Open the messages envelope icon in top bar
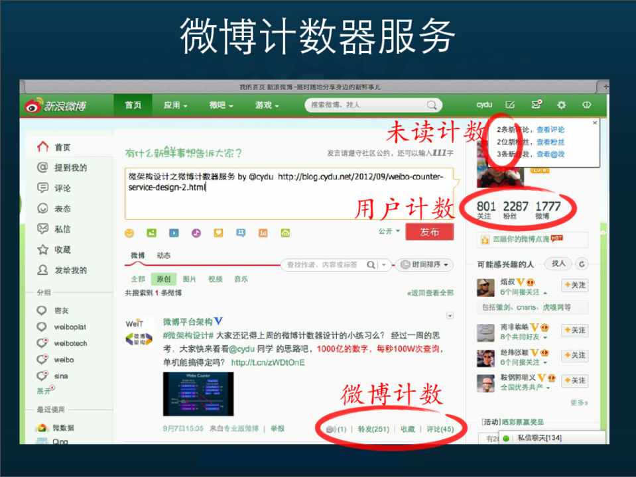636x477 pixels. point(536,105)
